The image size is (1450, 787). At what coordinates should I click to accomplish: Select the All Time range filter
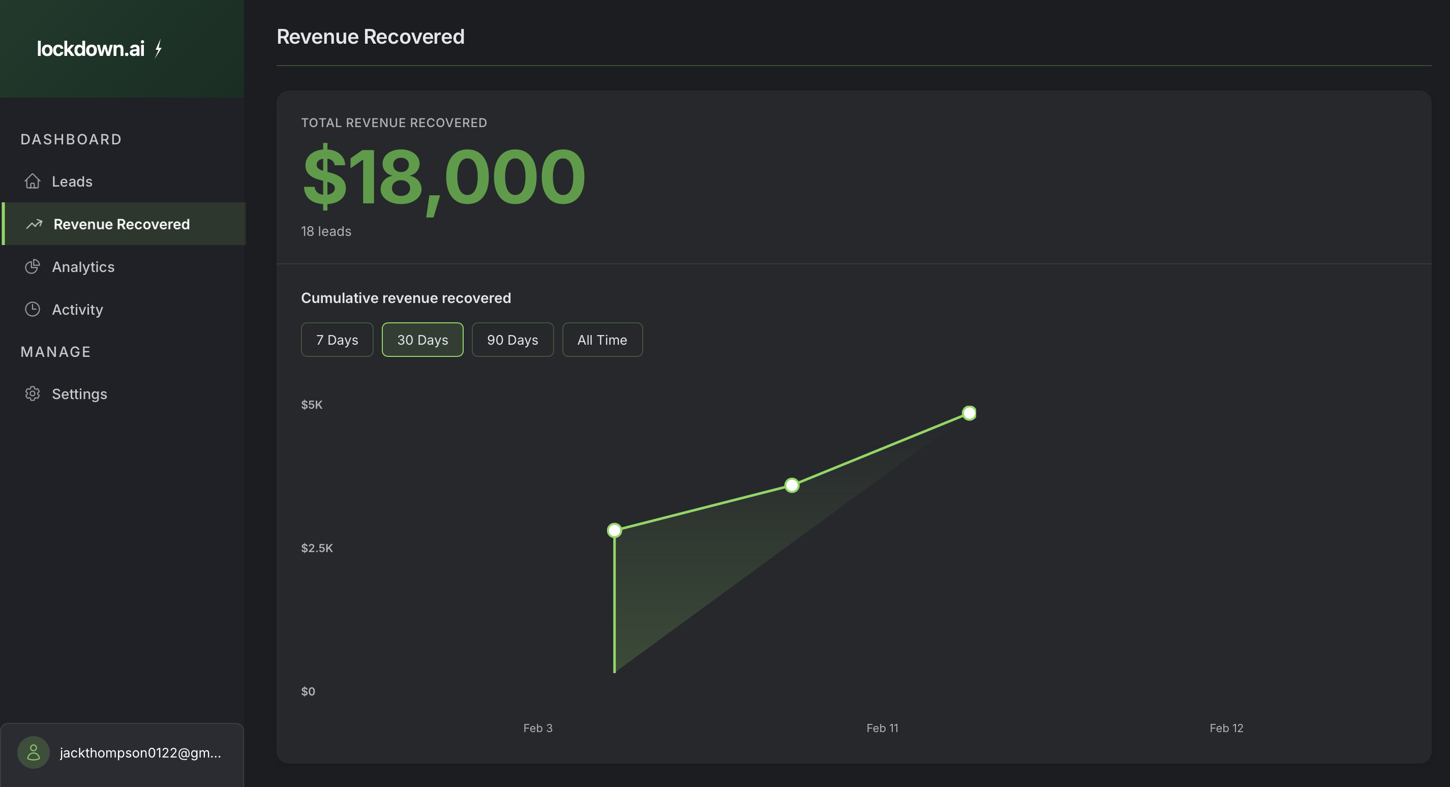point(602,340)
